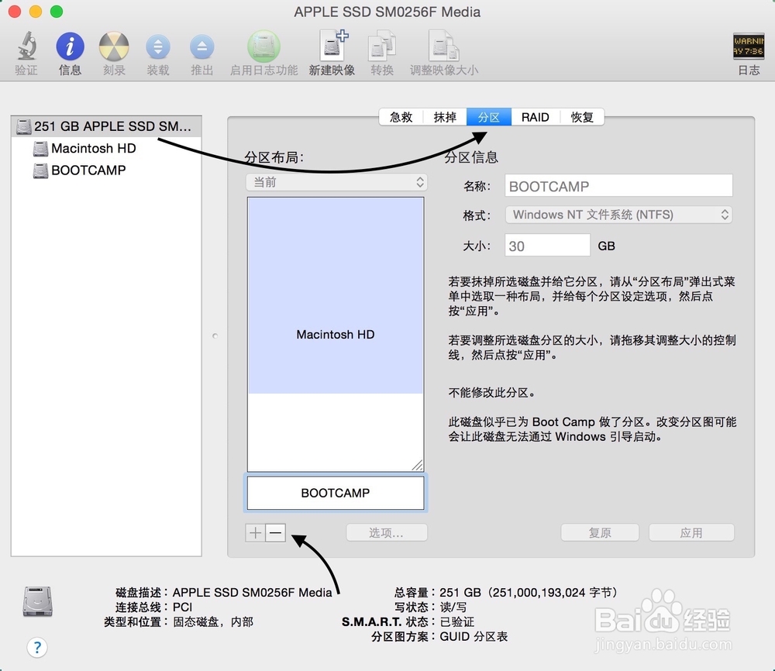Click the 信息 (Info) toolbar icon

(69, 46)
